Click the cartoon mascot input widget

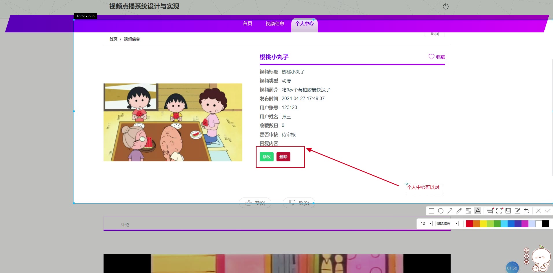coord(541,259)
